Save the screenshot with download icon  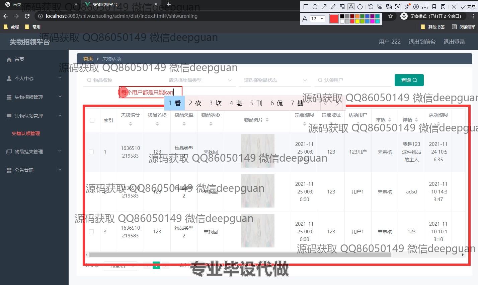tap(425, 7)
